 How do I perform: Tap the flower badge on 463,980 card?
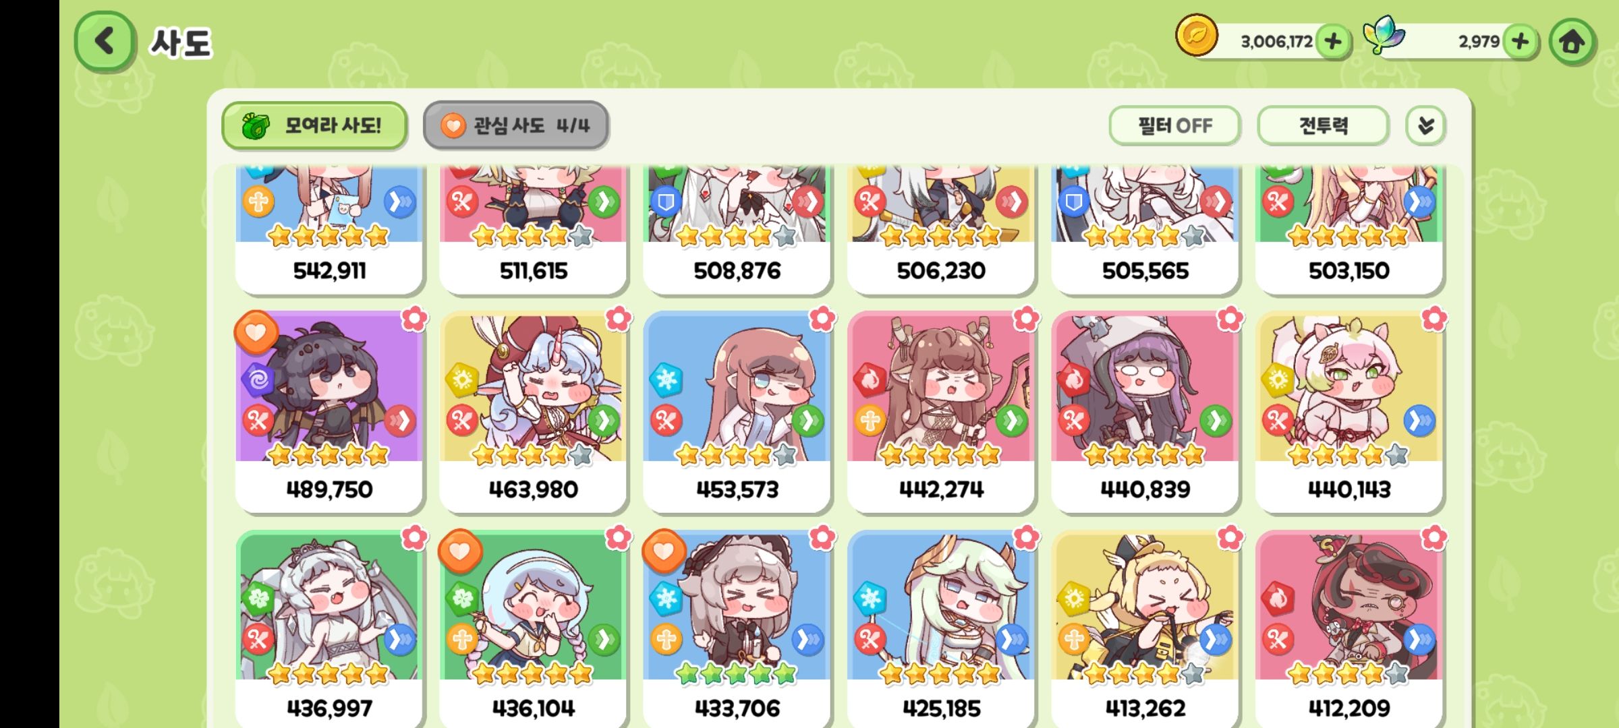tap(619, 319)
